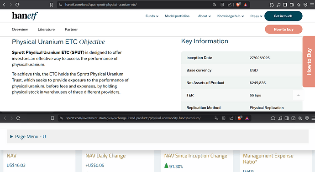315x172 pixels.
Task: Click the Get in touch button
Action: pos(283,16)
